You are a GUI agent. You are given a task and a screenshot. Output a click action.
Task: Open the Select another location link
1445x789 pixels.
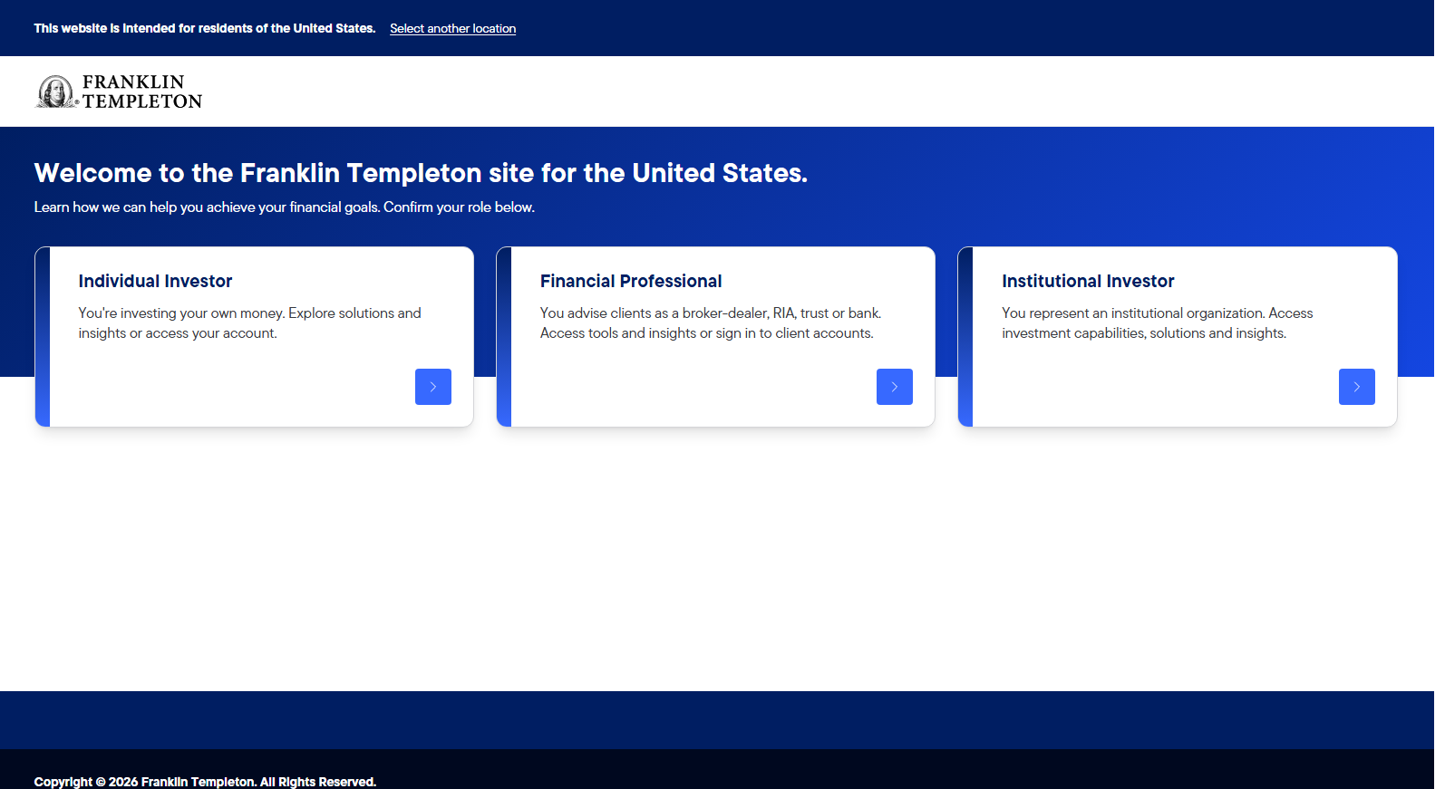(453, 29)
